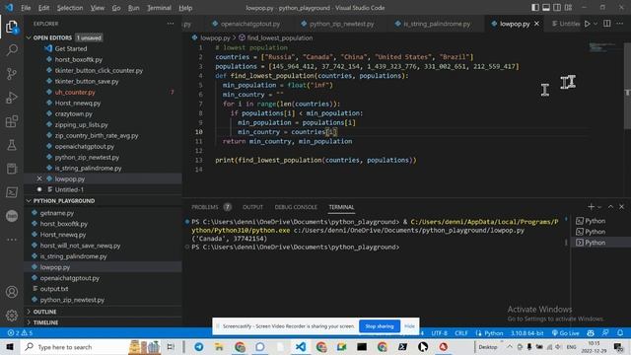This screenshot has height=355, width=631.
Task: Open getname.py in the file tree
Action: click(57, 213)
